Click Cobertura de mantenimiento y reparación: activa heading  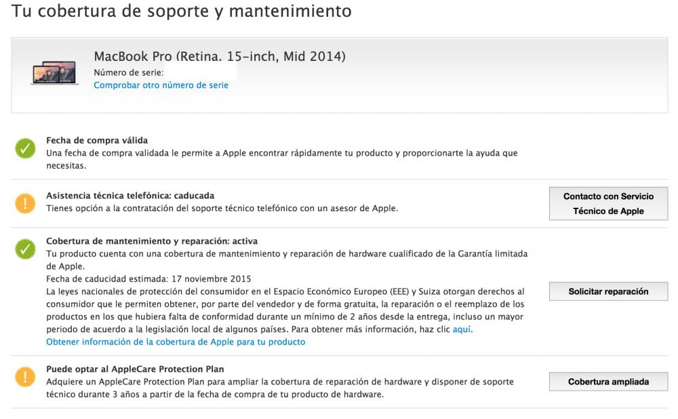[x=152, y=241]
